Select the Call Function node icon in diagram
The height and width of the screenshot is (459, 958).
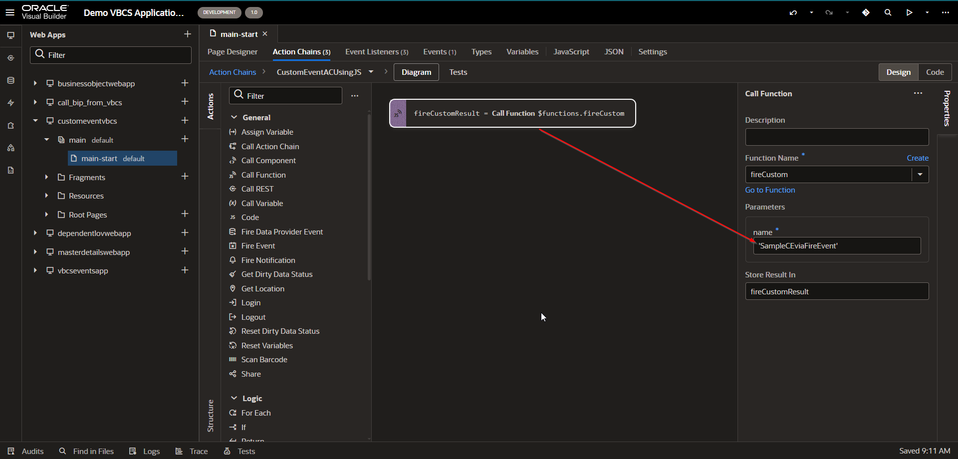398,113
